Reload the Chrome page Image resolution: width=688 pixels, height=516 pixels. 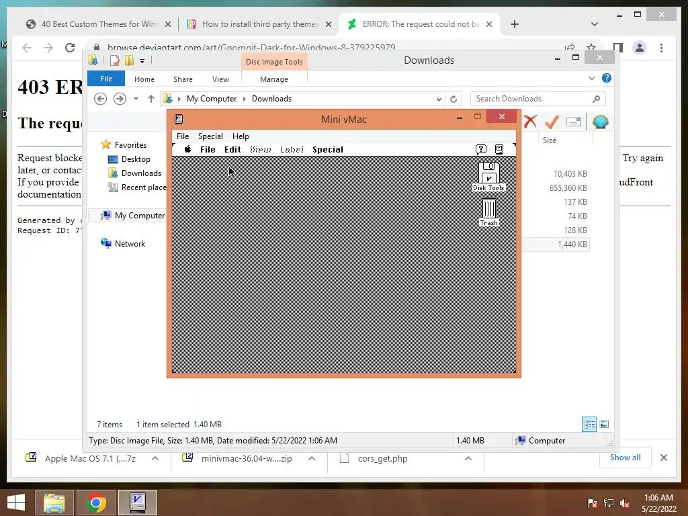pos(70,48)
